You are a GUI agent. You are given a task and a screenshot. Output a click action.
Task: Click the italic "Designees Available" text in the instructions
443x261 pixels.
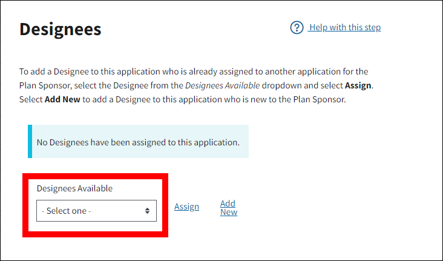[x=222, y=85]
